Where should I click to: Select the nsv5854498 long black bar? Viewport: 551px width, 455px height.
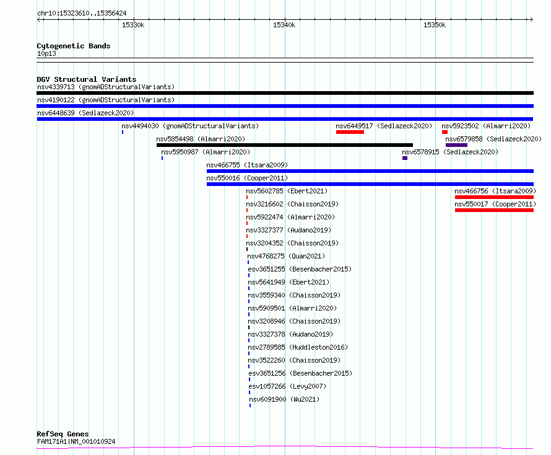pos(285,145)
